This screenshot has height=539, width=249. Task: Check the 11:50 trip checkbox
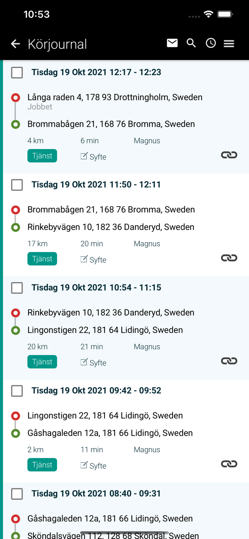[17, 185]
